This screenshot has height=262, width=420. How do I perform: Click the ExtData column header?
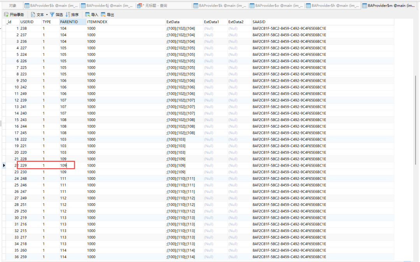tap(184, 22)
